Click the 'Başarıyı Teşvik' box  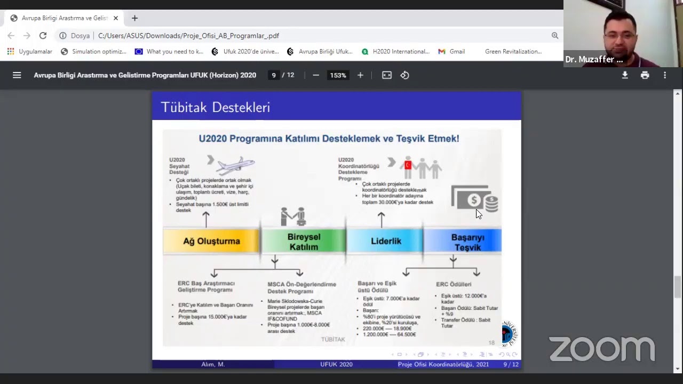click(463, 242)
